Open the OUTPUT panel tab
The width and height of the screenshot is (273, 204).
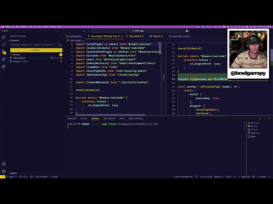click(84, 119)
